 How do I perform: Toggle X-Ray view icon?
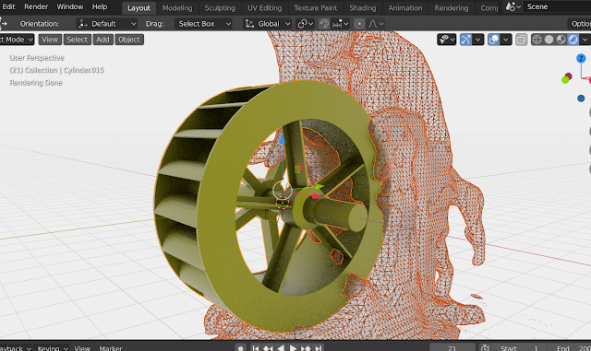point(521,40)
